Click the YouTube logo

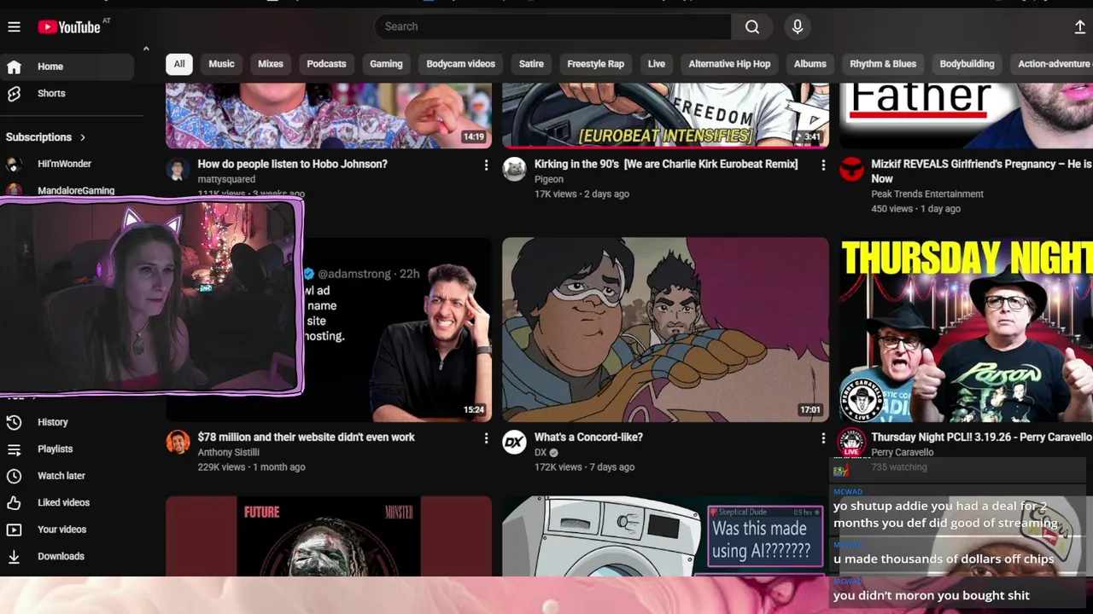(x=69, y=27)
